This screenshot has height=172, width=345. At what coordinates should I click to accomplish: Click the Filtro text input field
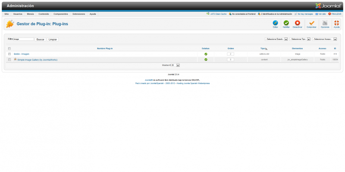24,39
